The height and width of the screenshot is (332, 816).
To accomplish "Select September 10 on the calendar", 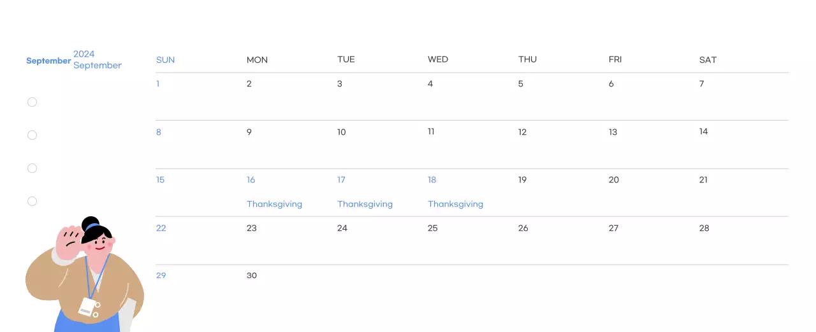I will 342,132.
